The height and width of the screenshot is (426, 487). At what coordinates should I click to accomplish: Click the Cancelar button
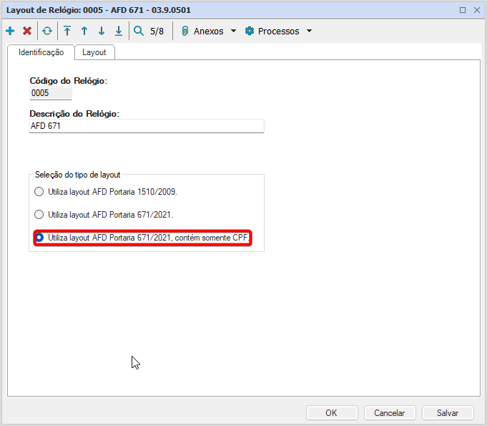pyautogui.click(x=390, y=413)
